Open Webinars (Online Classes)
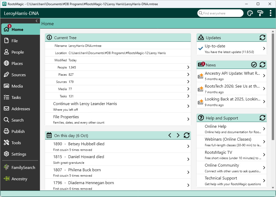Screen dimensions: 276x197 [232, 142]
